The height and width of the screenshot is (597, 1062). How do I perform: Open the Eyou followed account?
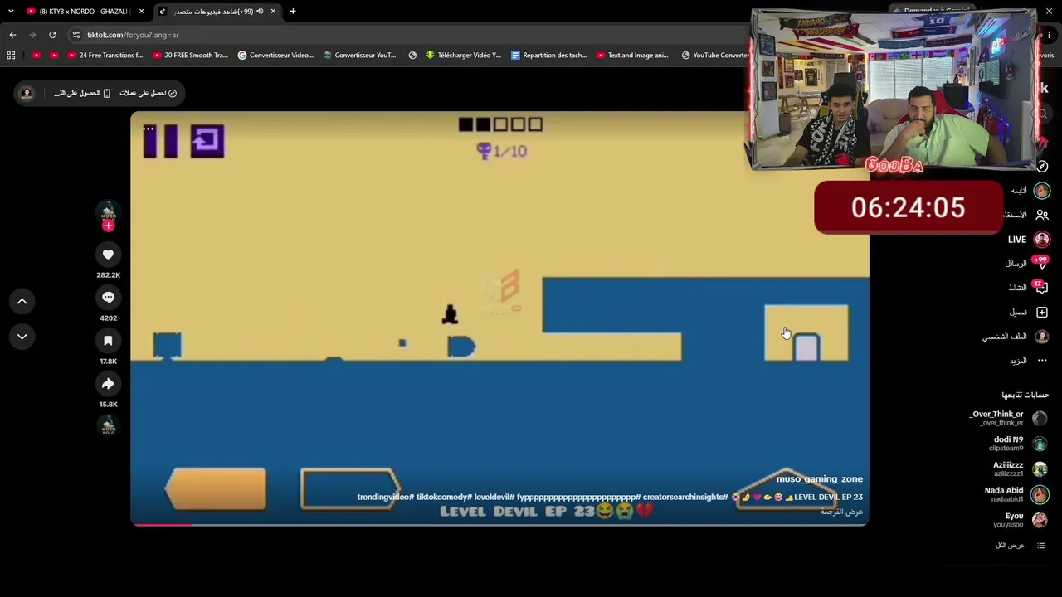click(1021, 520)
